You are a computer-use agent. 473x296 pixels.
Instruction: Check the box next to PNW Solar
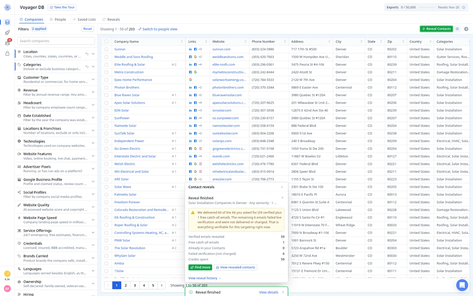pos(106,240)
